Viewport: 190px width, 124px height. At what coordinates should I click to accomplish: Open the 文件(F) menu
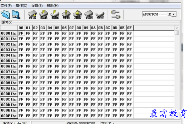(6, 6)
